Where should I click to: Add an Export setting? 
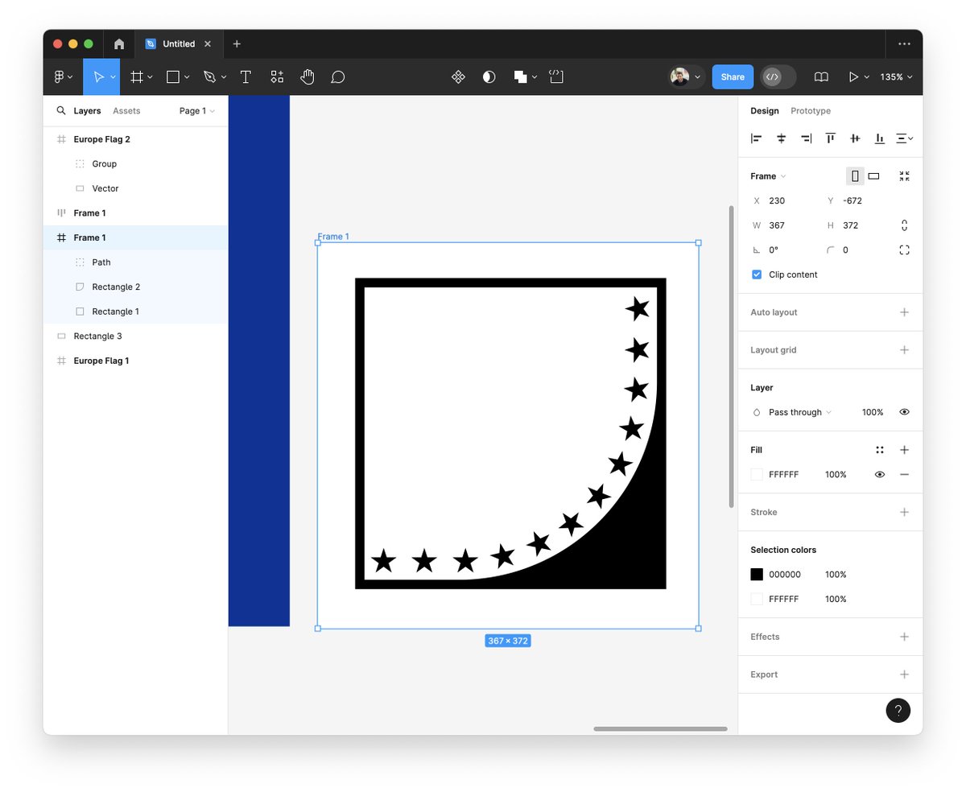(904, 674)
